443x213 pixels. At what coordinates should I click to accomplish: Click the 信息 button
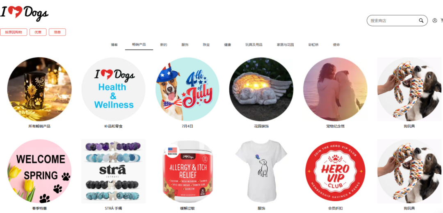tap(57, 32)
